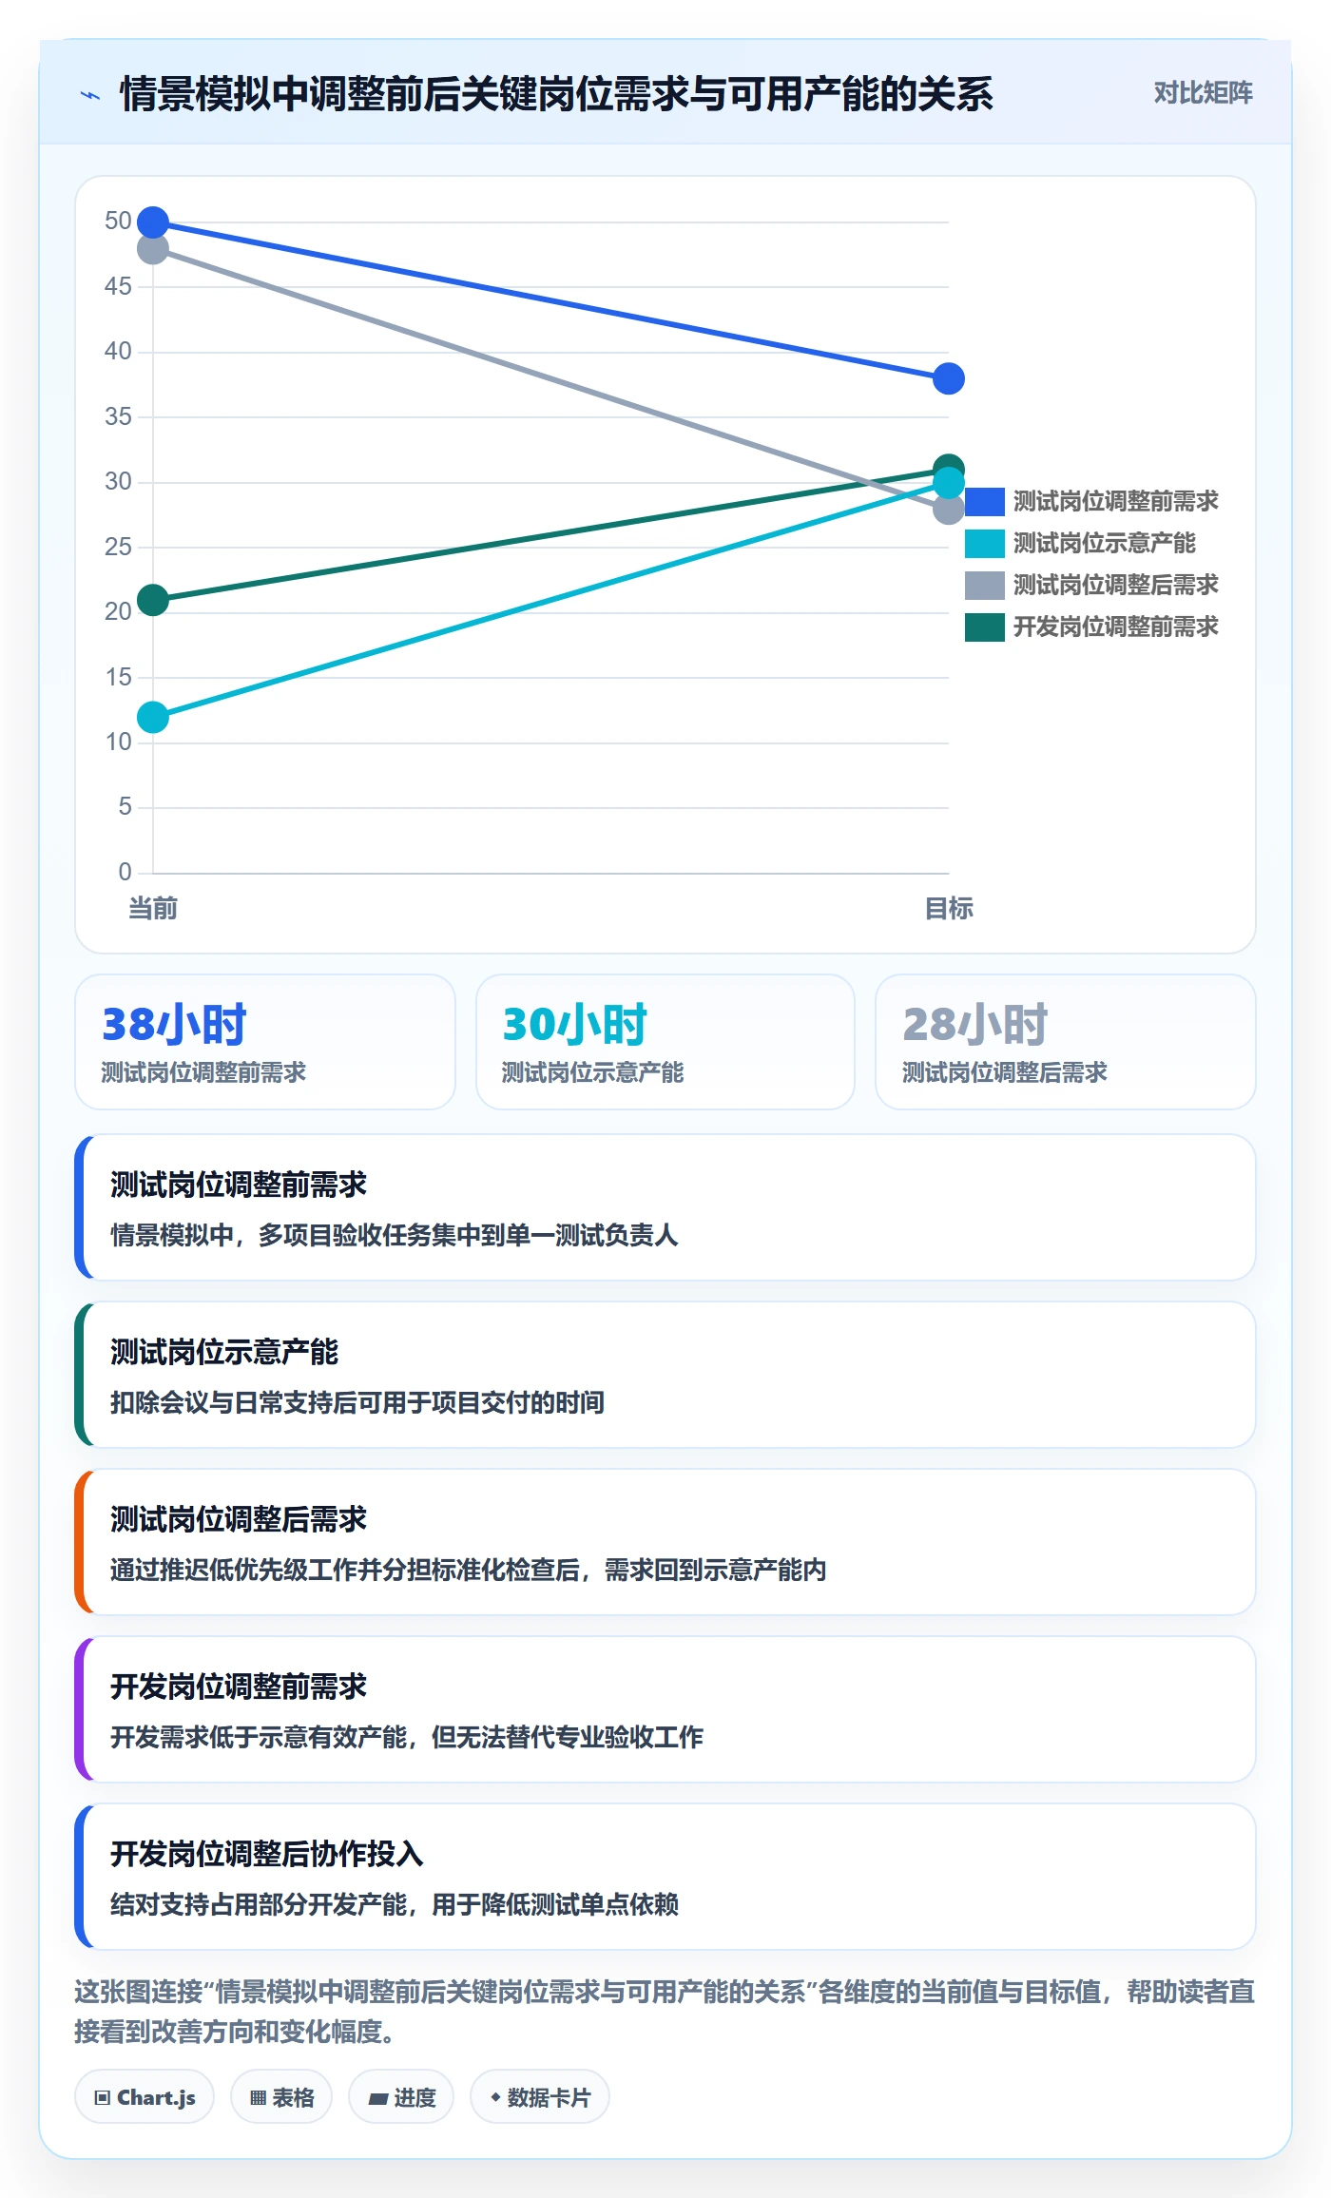Click gray data point at 48 on 当前
Screen dimensions: 1331x2198
click(153, 249)
